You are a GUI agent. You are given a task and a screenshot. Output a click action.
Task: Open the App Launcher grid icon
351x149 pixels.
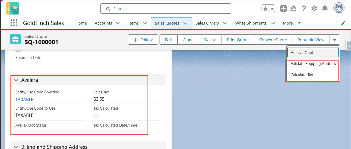click(14, 23)
